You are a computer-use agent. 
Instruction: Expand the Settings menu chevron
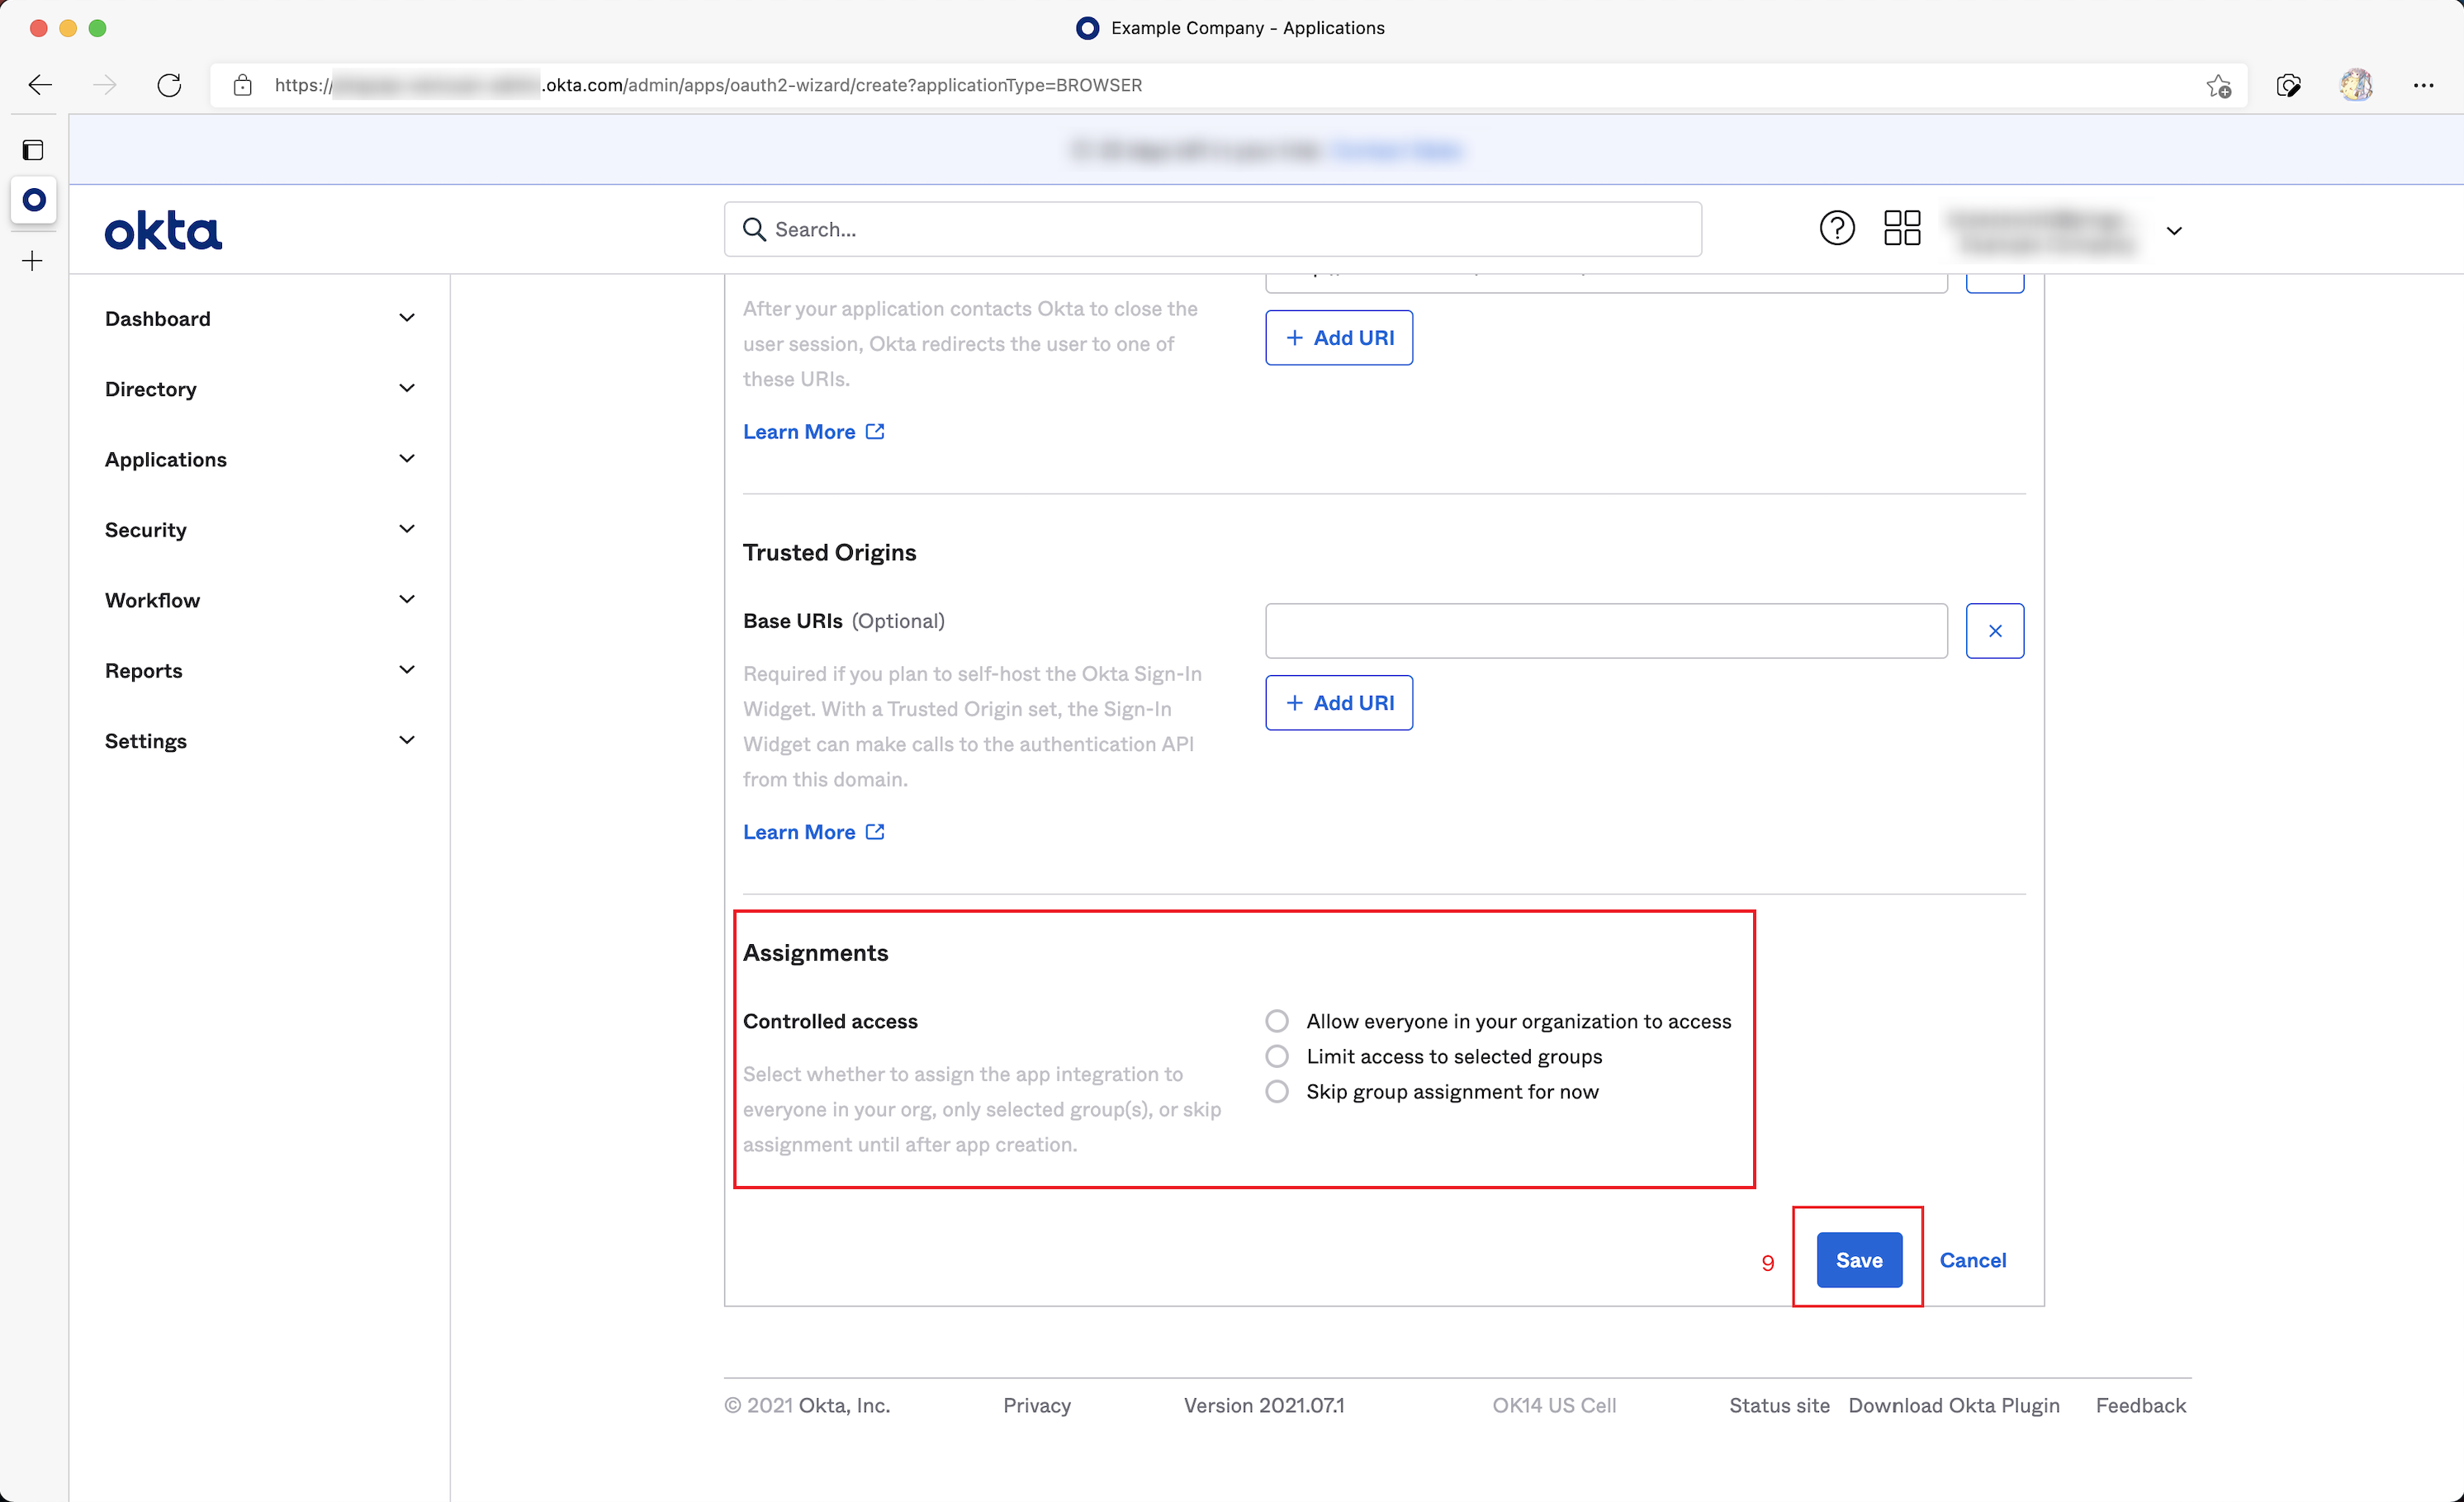[407, 740]
